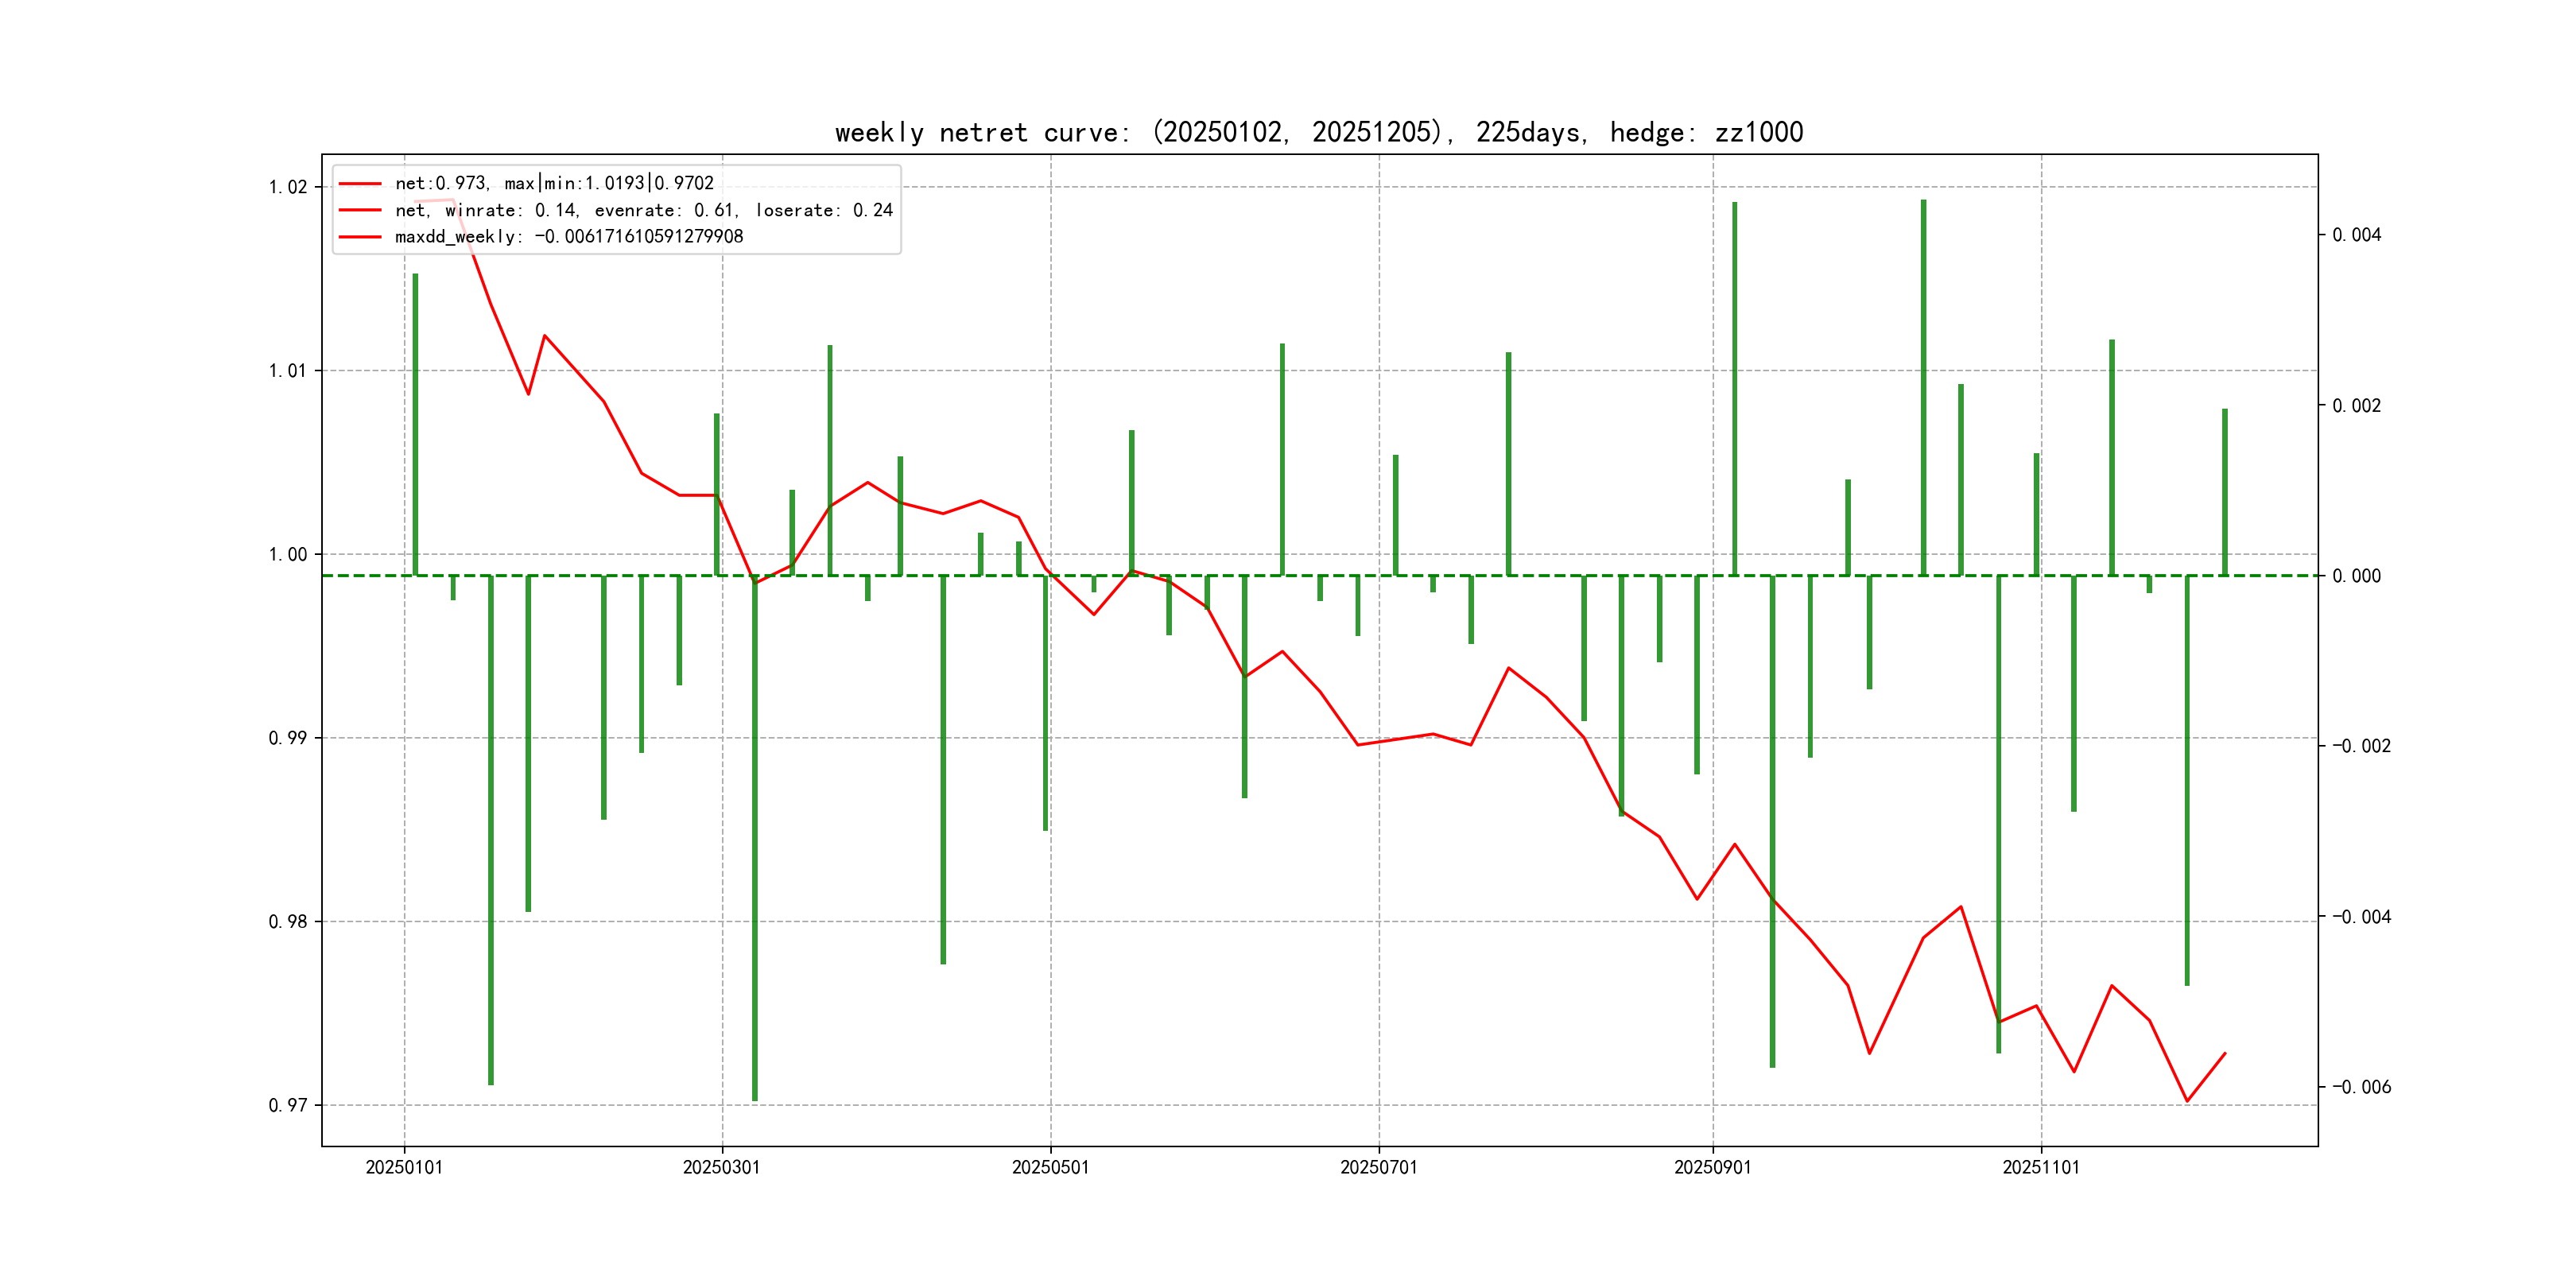Image resolution: width=2576 pixels, height=1288 pixels.
Task: Click the 20251101 x-axis label
Action: point(2040,1167)
